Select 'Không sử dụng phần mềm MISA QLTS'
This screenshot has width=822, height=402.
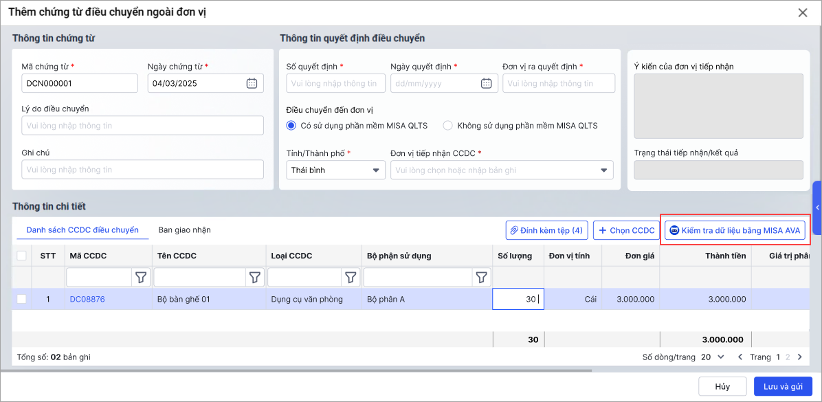(x=448, y=126)
